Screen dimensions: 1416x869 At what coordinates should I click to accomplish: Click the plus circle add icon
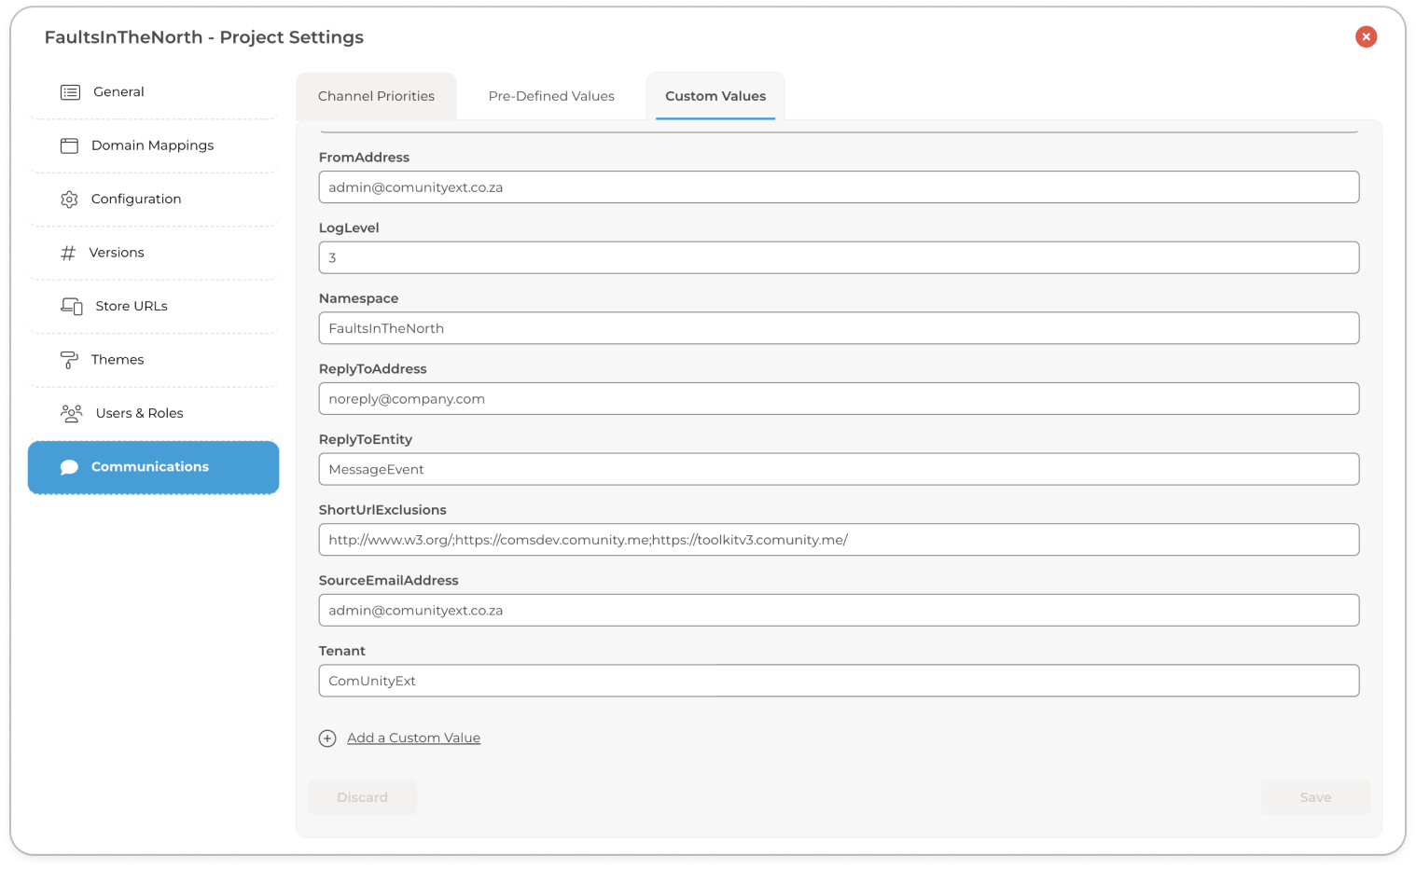[327, 738]
